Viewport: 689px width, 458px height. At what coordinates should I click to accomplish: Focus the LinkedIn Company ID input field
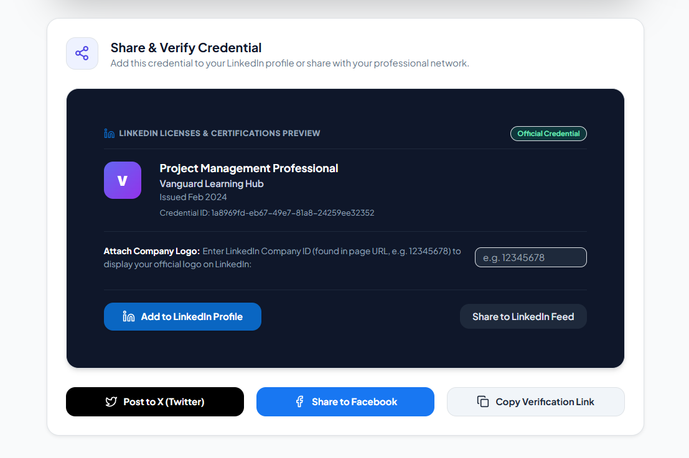point(531,257)
